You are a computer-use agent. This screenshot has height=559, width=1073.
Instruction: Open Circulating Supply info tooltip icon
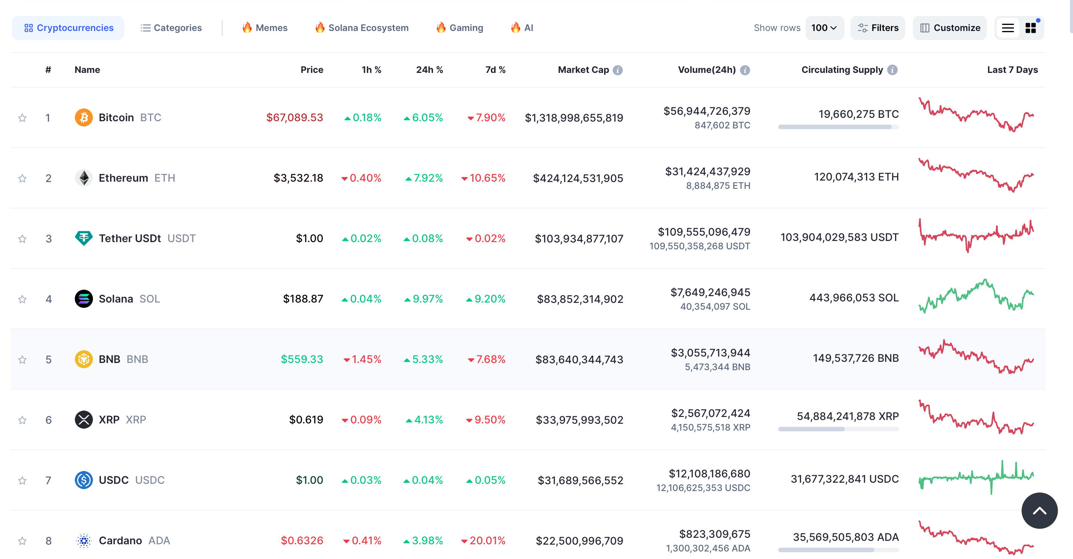tap(892, 70)
